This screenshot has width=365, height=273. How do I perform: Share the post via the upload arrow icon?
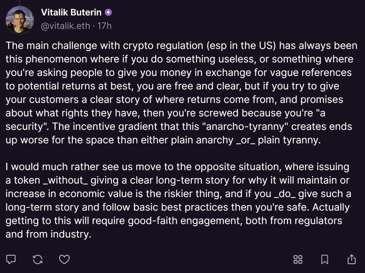(351, 259)
